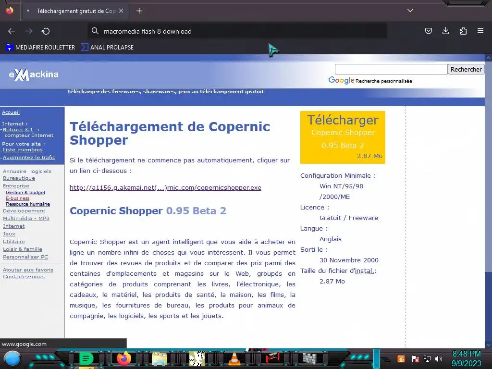Click the scrollbar up arrow
This screenshot has width=492, height=369.
click(488, 58)
